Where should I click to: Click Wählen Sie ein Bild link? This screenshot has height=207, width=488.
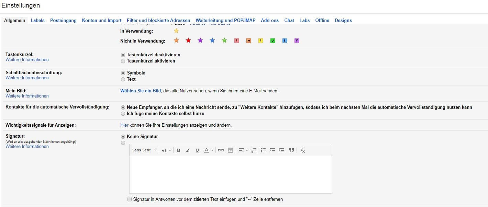(x=141, y=91)
